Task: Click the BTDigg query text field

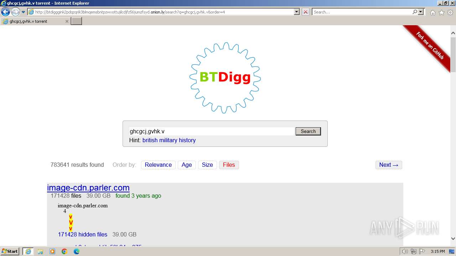Action: point(212,131)
